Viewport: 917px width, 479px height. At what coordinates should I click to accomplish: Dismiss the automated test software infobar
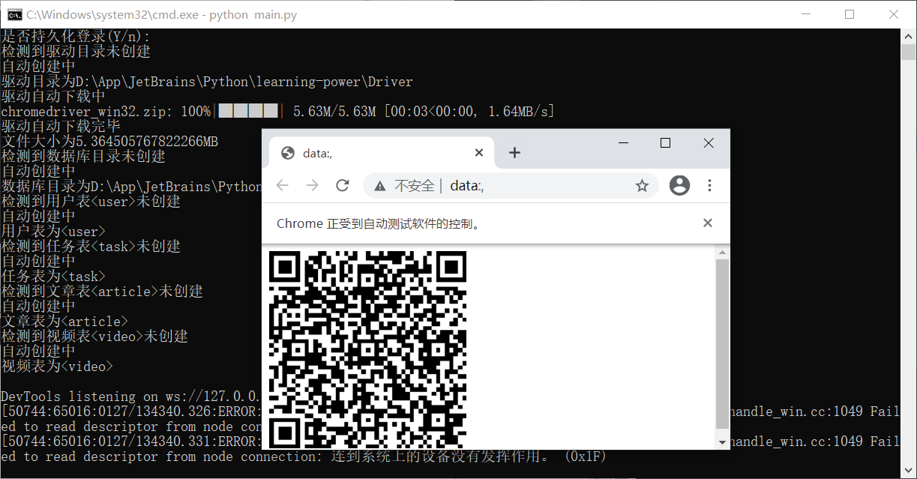pyautogui.click(x=707, y=223)
